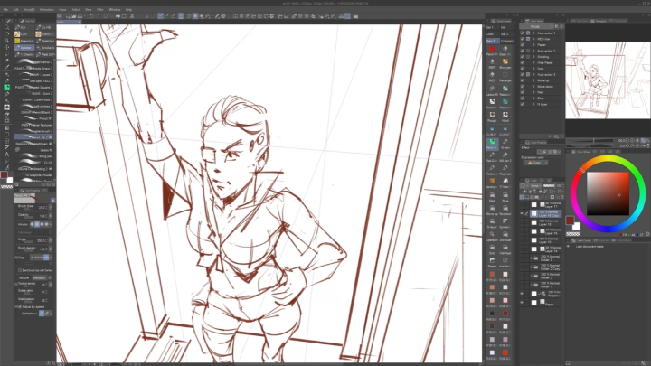Click the Solo quick access icon
The height and width of the screenshot is (366, 651).
pos(492,249)
